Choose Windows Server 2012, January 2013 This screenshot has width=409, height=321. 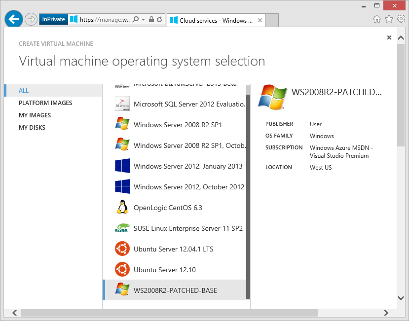click(x=188, y=166)
